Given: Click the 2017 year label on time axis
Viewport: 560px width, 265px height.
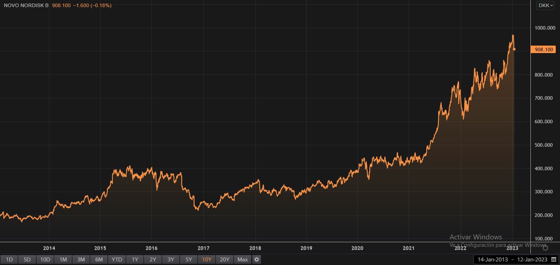Looking at the screenshot, I should (x=203, y=248).
